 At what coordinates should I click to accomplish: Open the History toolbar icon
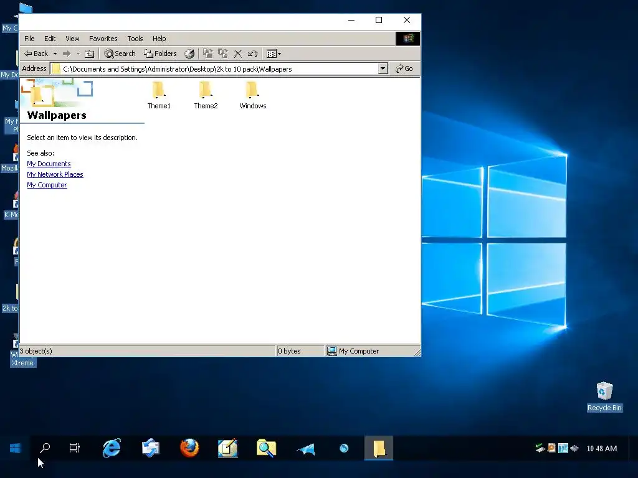189,54
